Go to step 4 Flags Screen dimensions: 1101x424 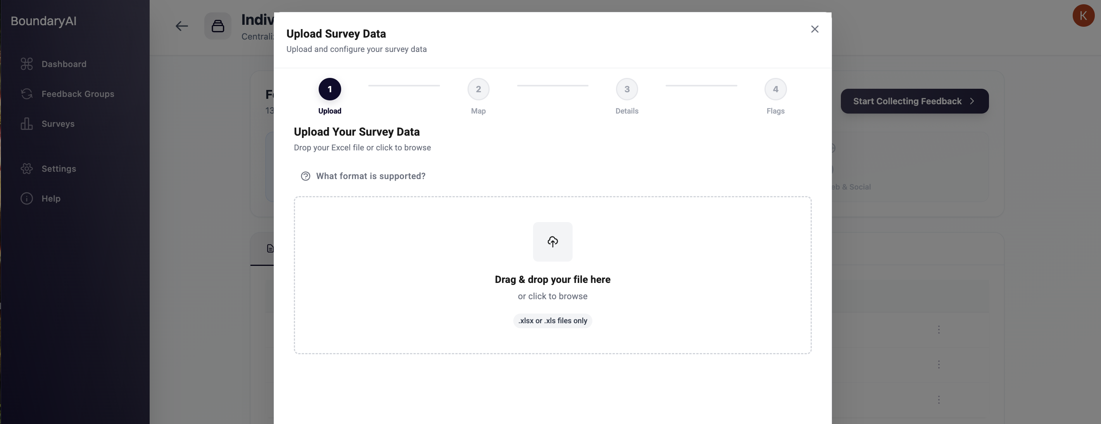[775, 89]
